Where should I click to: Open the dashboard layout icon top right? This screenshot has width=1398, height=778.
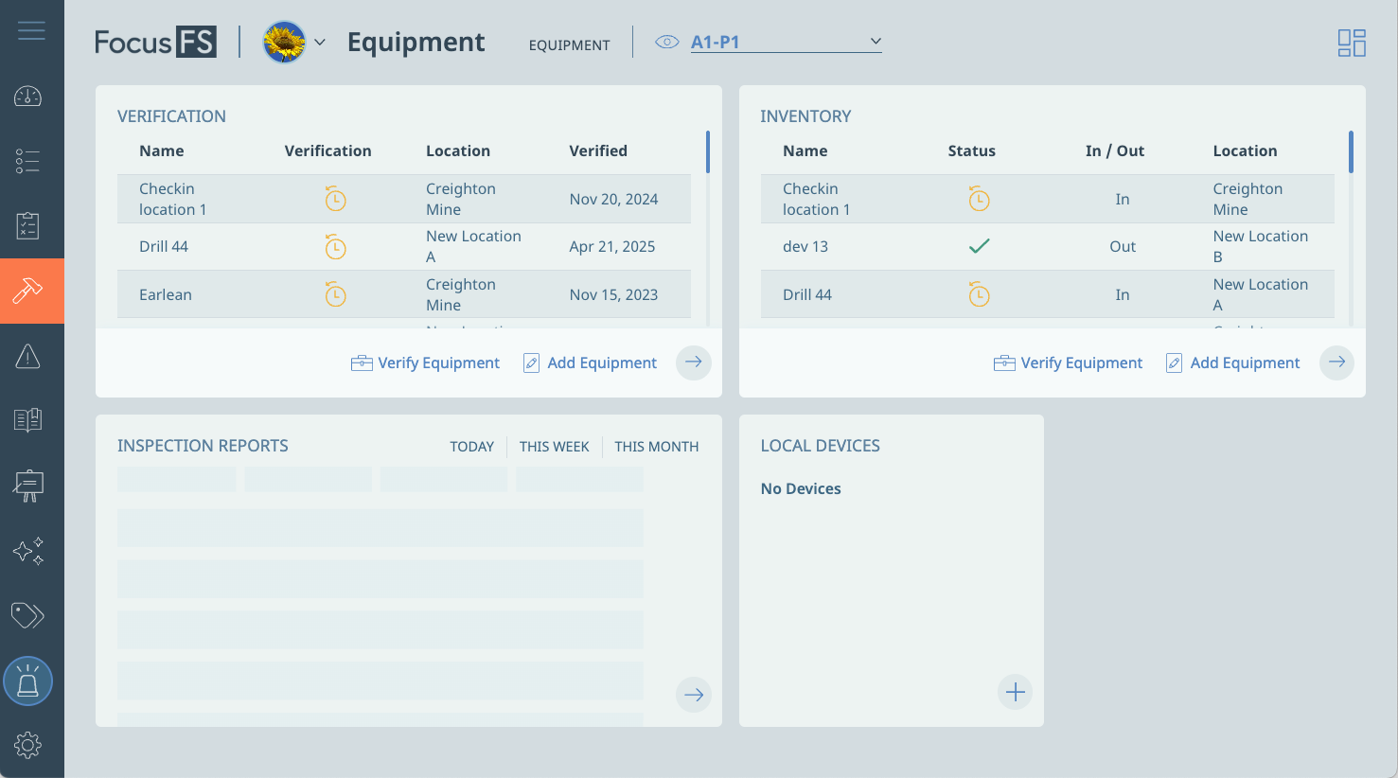(1351, 43)
